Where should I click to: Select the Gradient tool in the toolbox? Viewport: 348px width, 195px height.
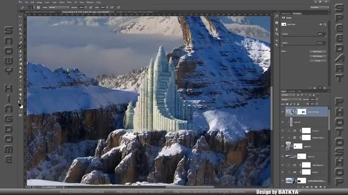(20, 64)
